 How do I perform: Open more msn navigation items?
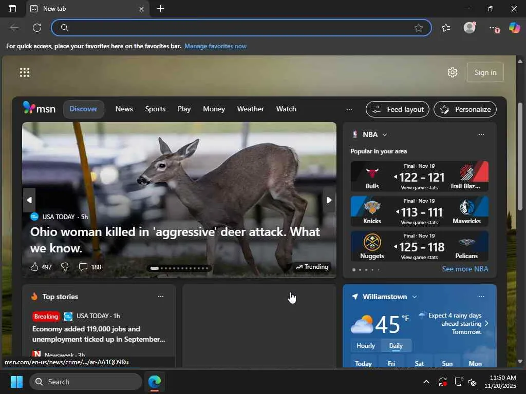pos(349,109)
